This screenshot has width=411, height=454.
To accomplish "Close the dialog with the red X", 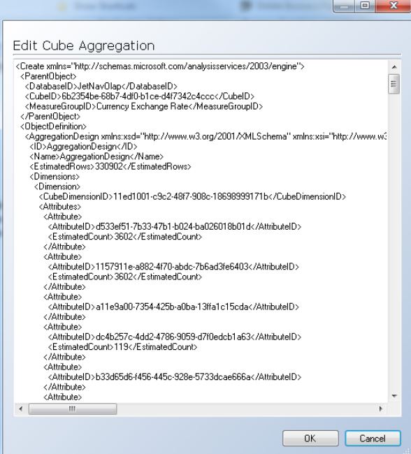I will coord(394,6).
